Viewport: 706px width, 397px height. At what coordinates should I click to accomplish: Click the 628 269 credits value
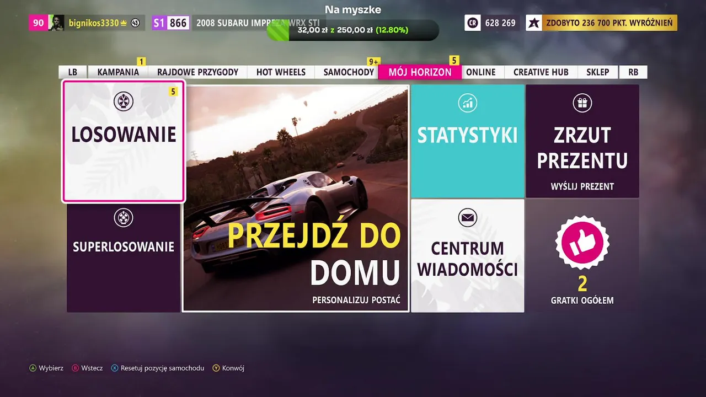pos(500,23)
